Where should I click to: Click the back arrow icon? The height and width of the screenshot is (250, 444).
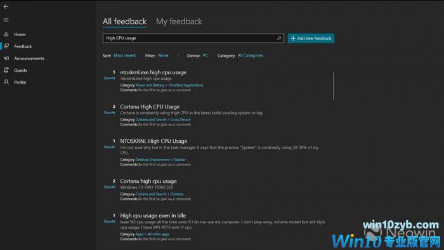(6, 6)
